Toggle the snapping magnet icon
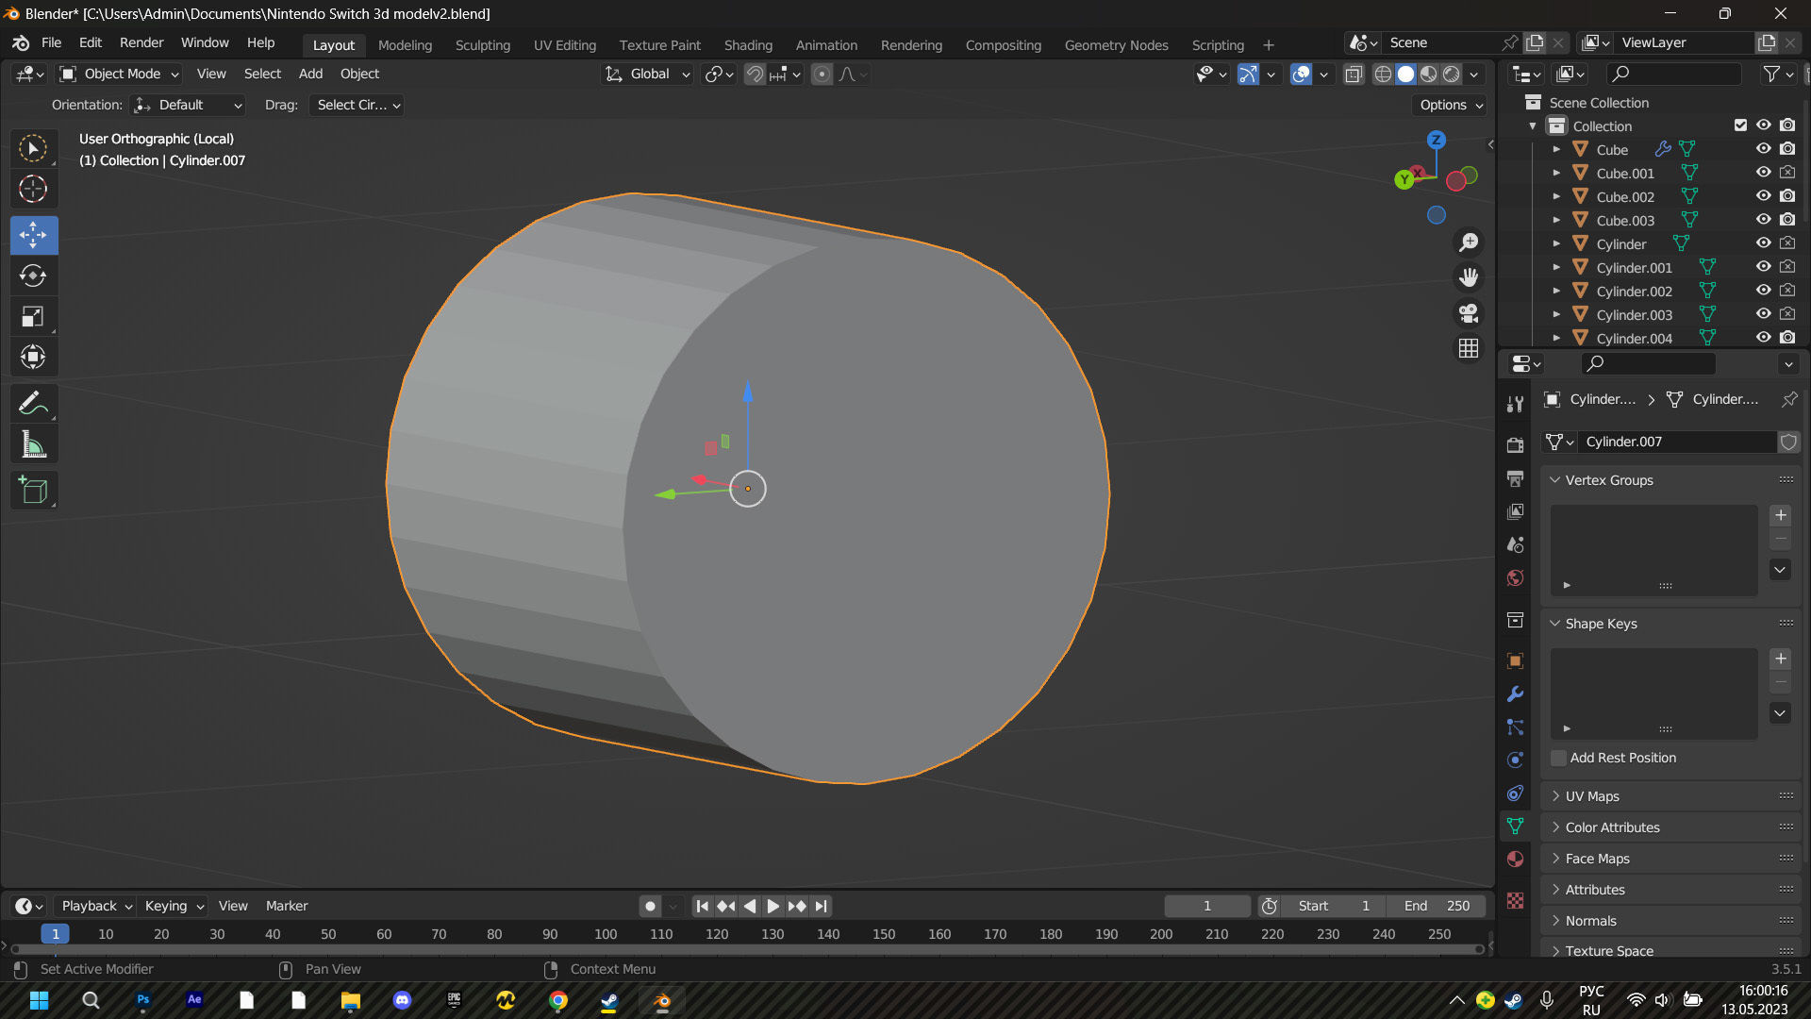 [754, 74]
